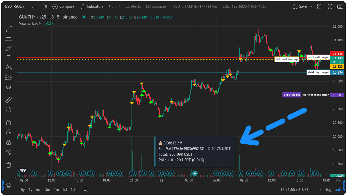Expand the Save dropdown arrow

311,6
